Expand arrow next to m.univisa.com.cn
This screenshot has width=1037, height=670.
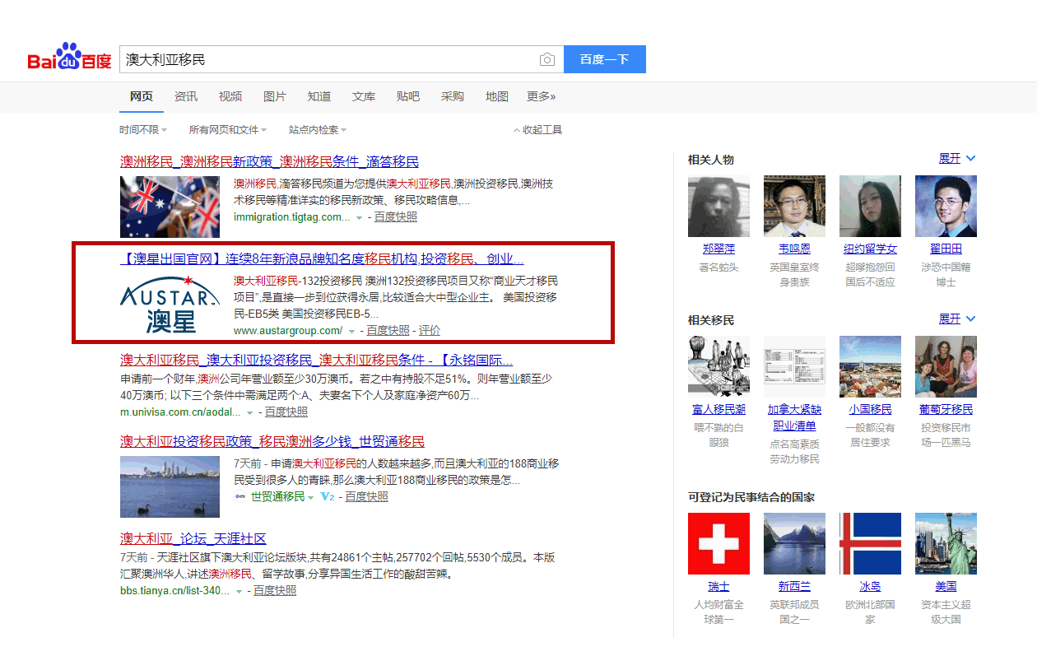coord(250,412)
